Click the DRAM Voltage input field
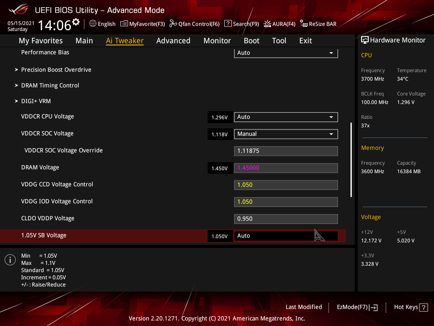434x326 pixels. 286,168
